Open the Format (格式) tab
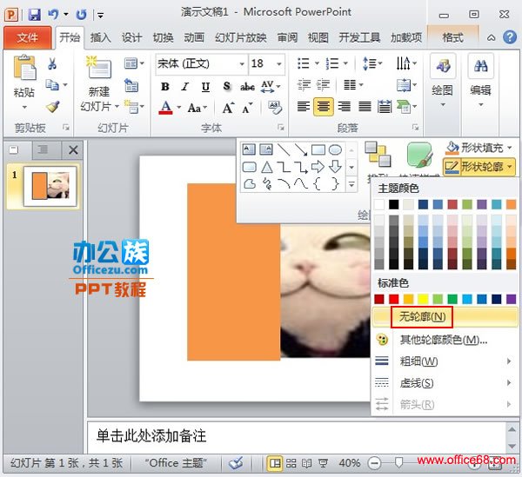This screenshot has width=522, height=477. 452,37
